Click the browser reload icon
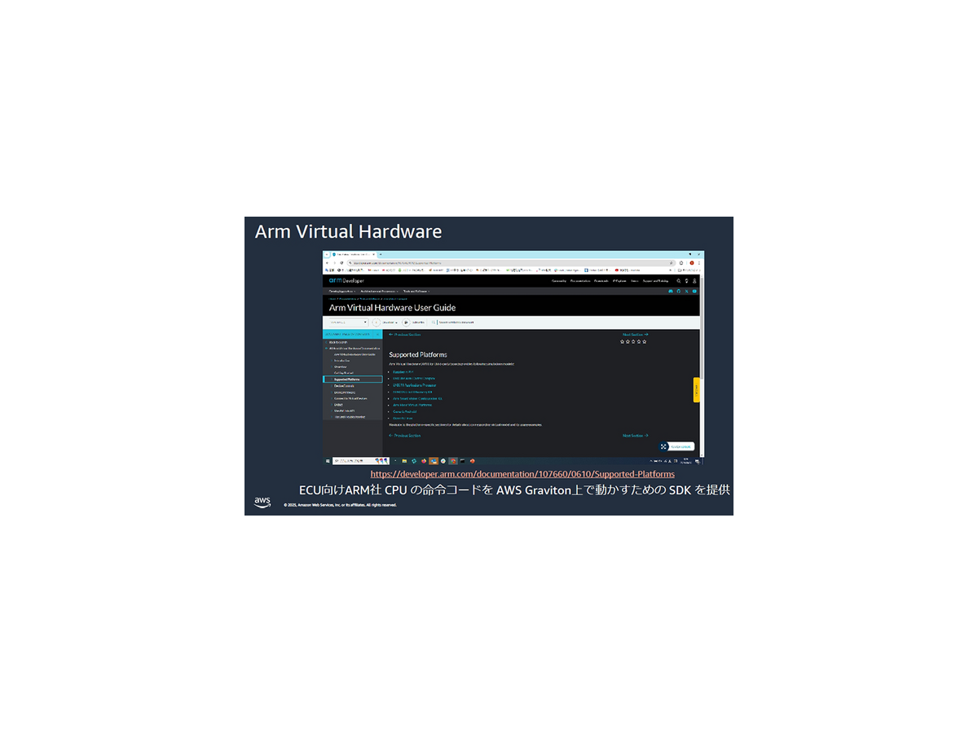Screen dimensions: 978x733 coord(341,263)
